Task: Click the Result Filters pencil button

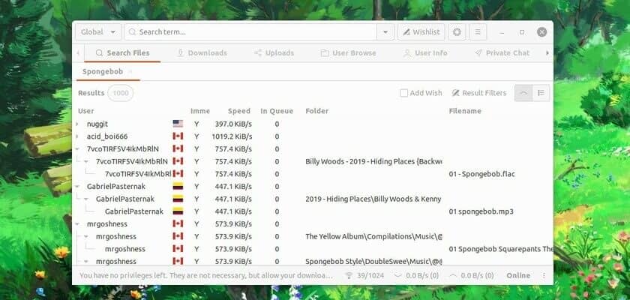Action: click(478, 93)
